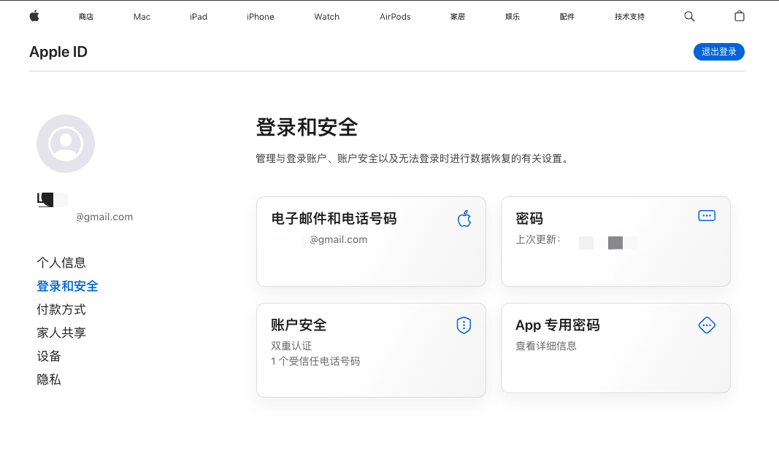Click Apple icon on 电子邮件和电话号码 card
The width and height of the screenshot is (779, 472).
(464, 218)
